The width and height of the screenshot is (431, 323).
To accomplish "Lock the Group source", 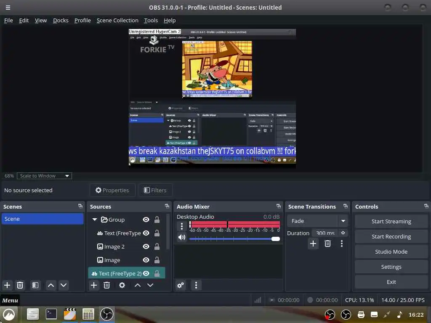I will pos(157,220).
